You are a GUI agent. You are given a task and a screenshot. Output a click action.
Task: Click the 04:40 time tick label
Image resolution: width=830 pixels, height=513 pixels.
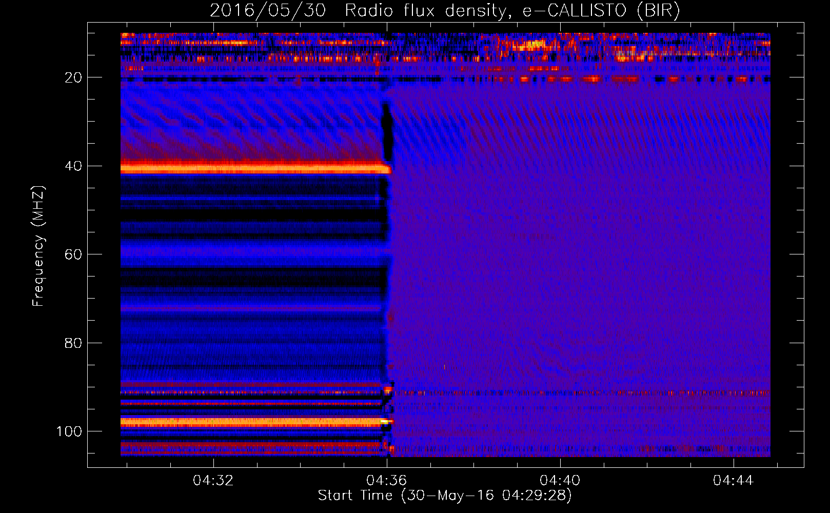[x=560, y=480]
